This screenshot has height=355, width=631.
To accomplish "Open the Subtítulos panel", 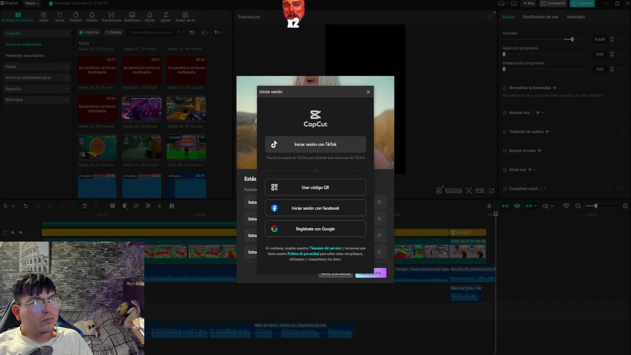I will (x=132, y=17).
